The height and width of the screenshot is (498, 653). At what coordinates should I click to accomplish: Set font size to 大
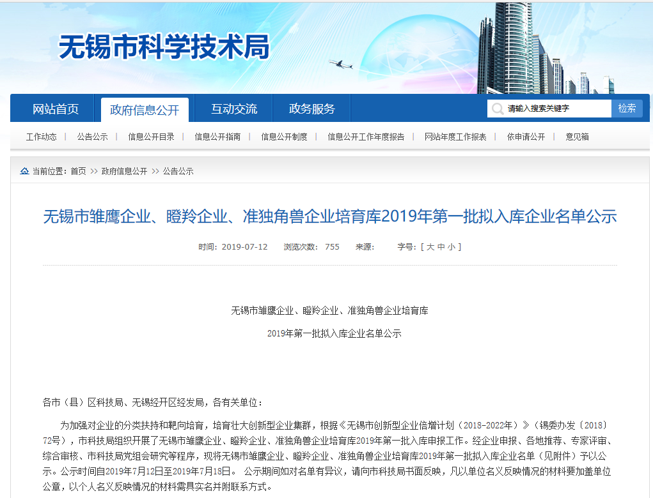click(430, 247)
